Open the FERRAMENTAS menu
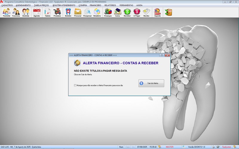Screen dimensions: 239x149 tap(126, 5)
